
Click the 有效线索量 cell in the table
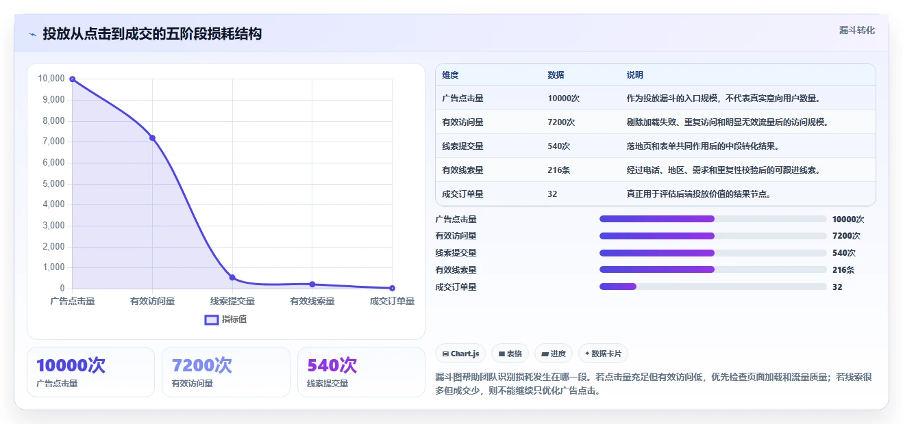pos(462,170)
